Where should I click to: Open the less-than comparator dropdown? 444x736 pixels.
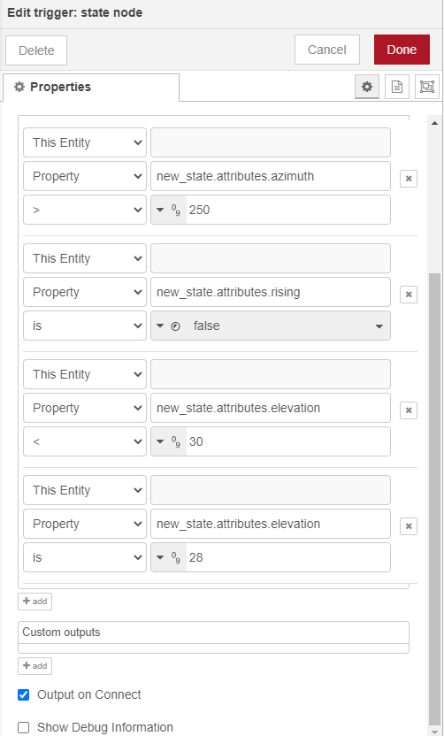coord(85,441)
